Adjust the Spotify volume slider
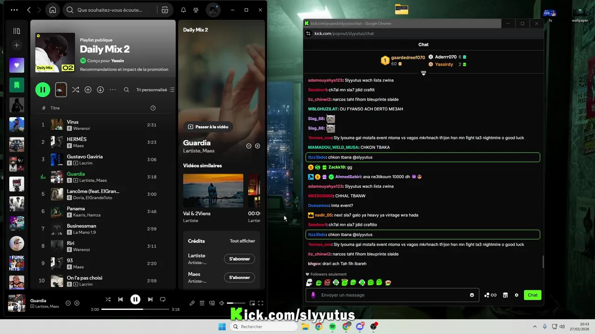This screenshot has width=595, height=334. (x=237, y=303)
